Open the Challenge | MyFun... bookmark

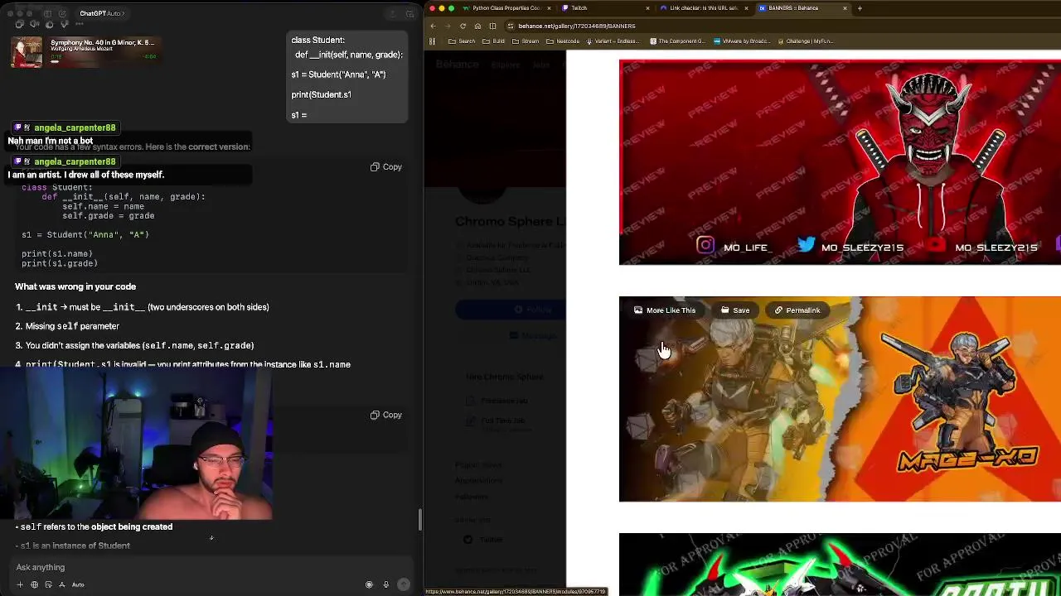(x=806, y=41)
